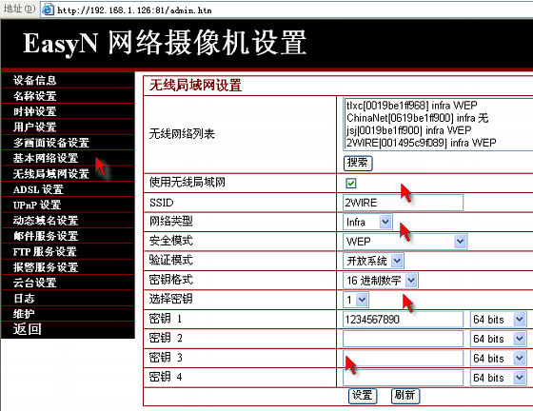Click the IE page icon in address bar
The height and width of the screenshot is (411, 533).
click(x=48, y=10)
